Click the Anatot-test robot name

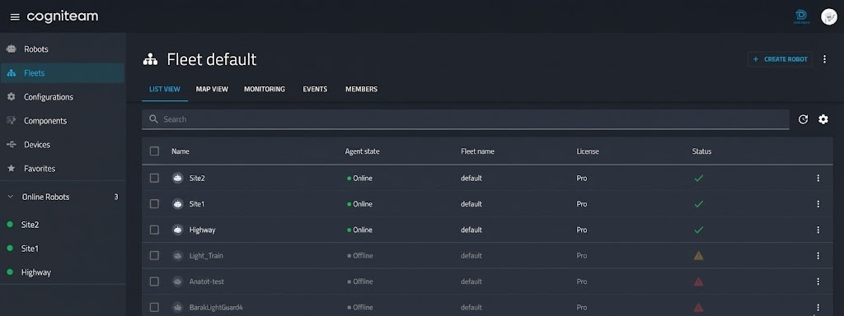(206, 281)
